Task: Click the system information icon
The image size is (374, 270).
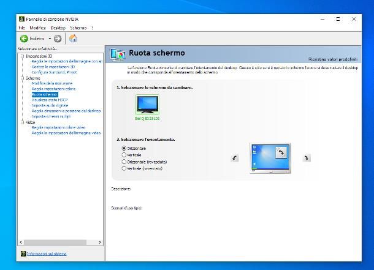Action: tap(23, 254)
